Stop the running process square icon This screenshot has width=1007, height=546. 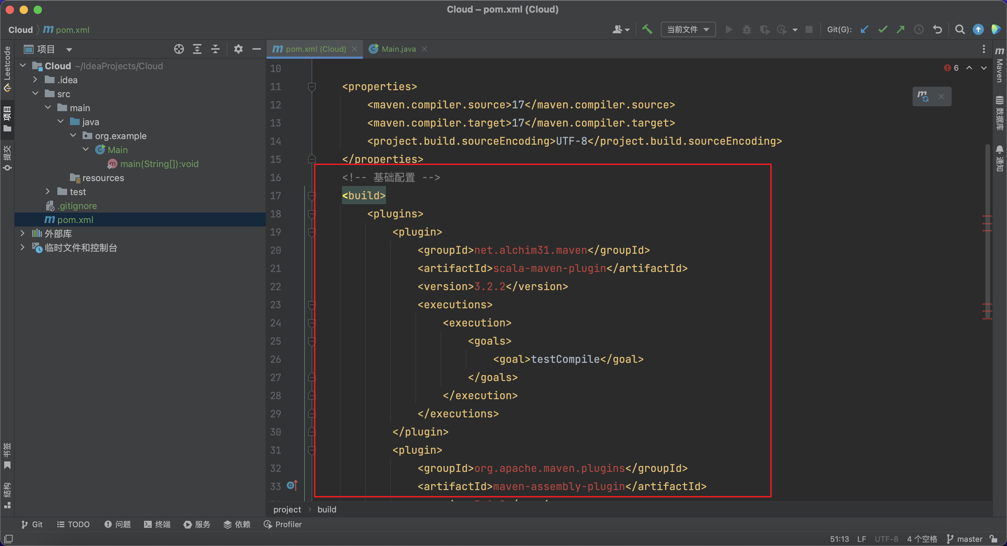809,29
